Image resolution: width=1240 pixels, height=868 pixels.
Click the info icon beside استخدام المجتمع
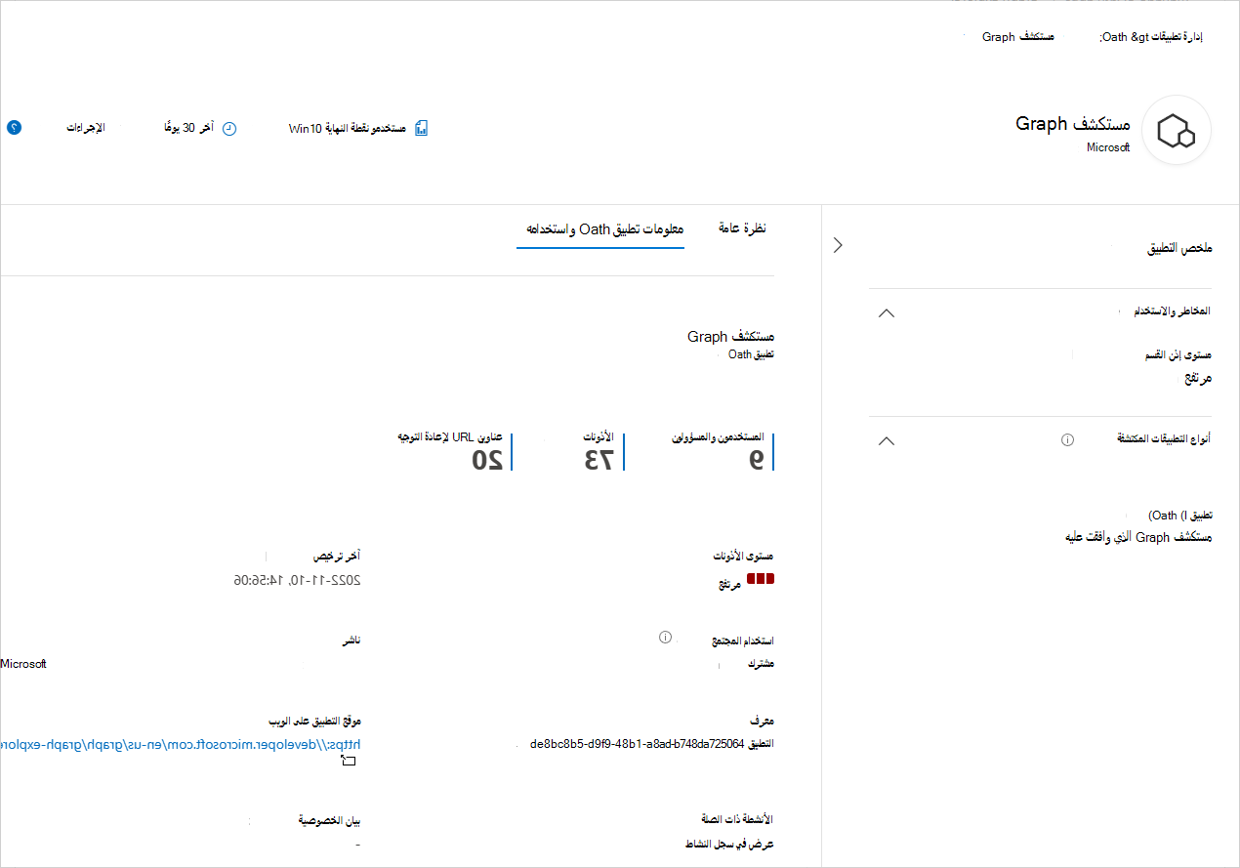(x=665, y=637)
